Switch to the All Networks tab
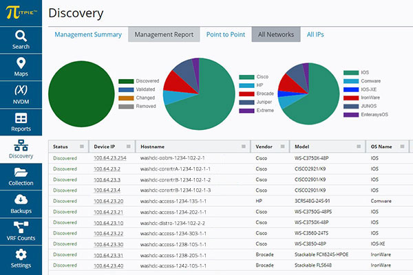The width and height of the screenshot is (413, 275). [276, 34]
